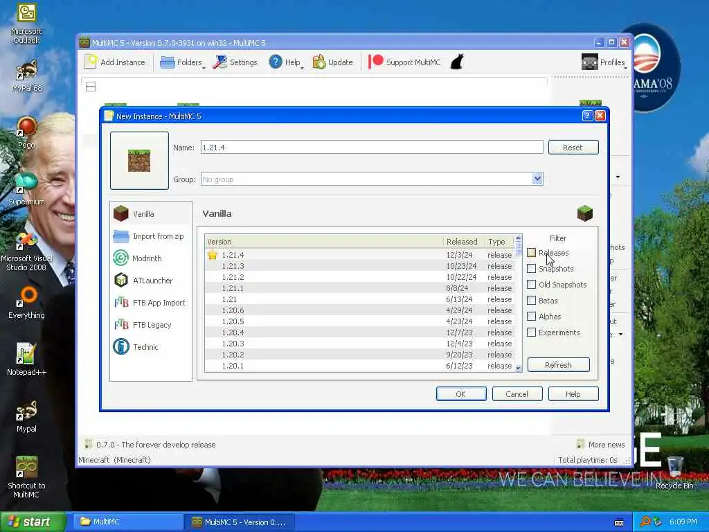Cancel the New Instance dialog
709x532 pixels.
pos(517,394)
